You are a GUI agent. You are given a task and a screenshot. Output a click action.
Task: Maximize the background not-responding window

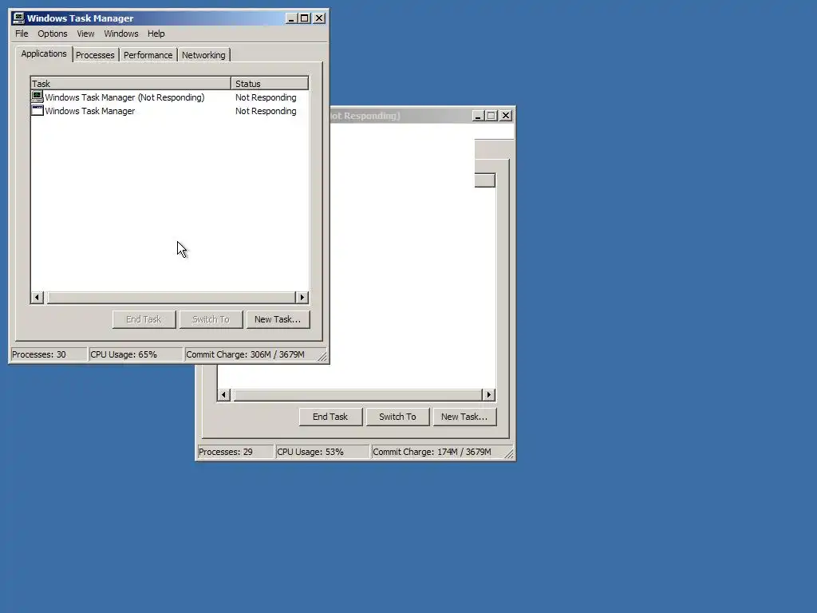tap(491, 116)
